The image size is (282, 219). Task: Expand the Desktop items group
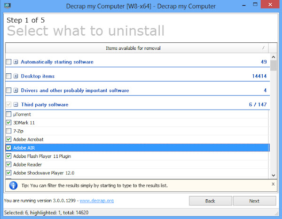[x=16, y=76]
